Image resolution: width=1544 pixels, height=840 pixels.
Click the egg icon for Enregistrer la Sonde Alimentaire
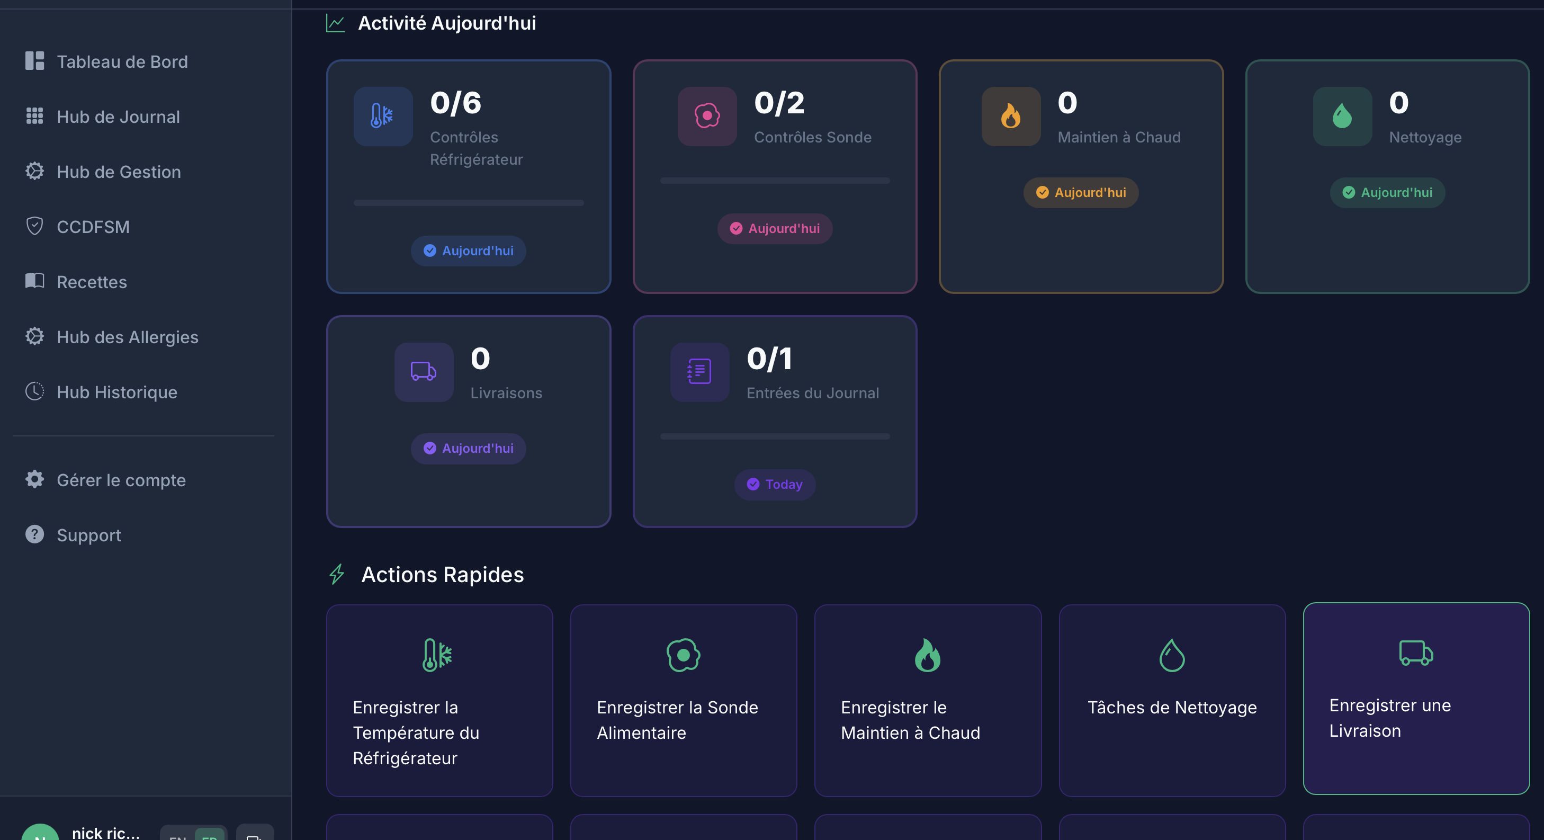pyautogui.click(x=683, y=655)
